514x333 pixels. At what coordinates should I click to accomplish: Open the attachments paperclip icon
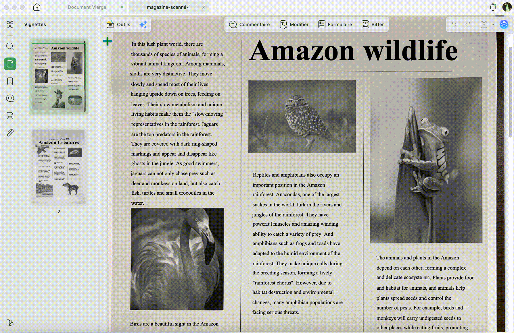click(10, 133)
